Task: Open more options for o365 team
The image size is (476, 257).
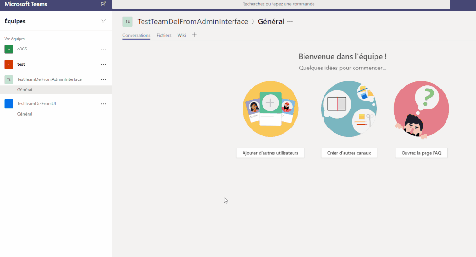Action: coord(103,49)
